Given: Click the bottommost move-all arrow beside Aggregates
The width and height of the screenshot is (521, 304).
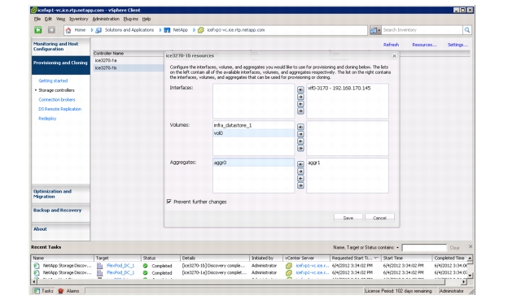Looking at the screenshot, I should coord(300,185).
